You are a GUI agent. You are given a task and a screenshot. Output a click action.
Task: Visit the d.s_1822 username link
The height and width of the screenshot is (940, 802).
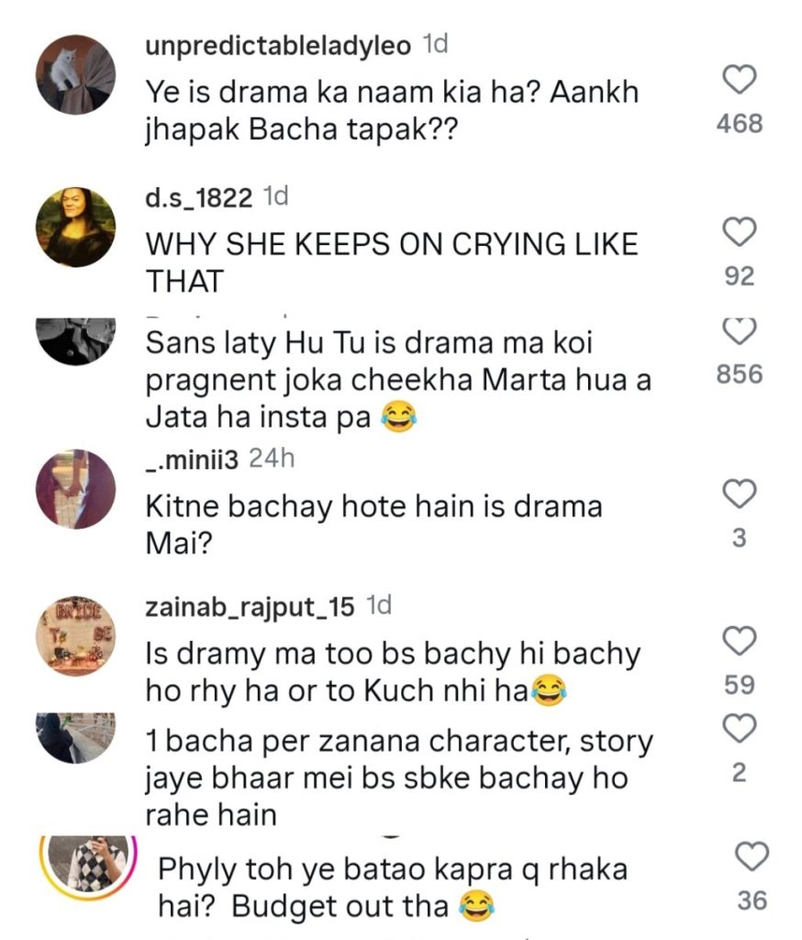(199, 197)
